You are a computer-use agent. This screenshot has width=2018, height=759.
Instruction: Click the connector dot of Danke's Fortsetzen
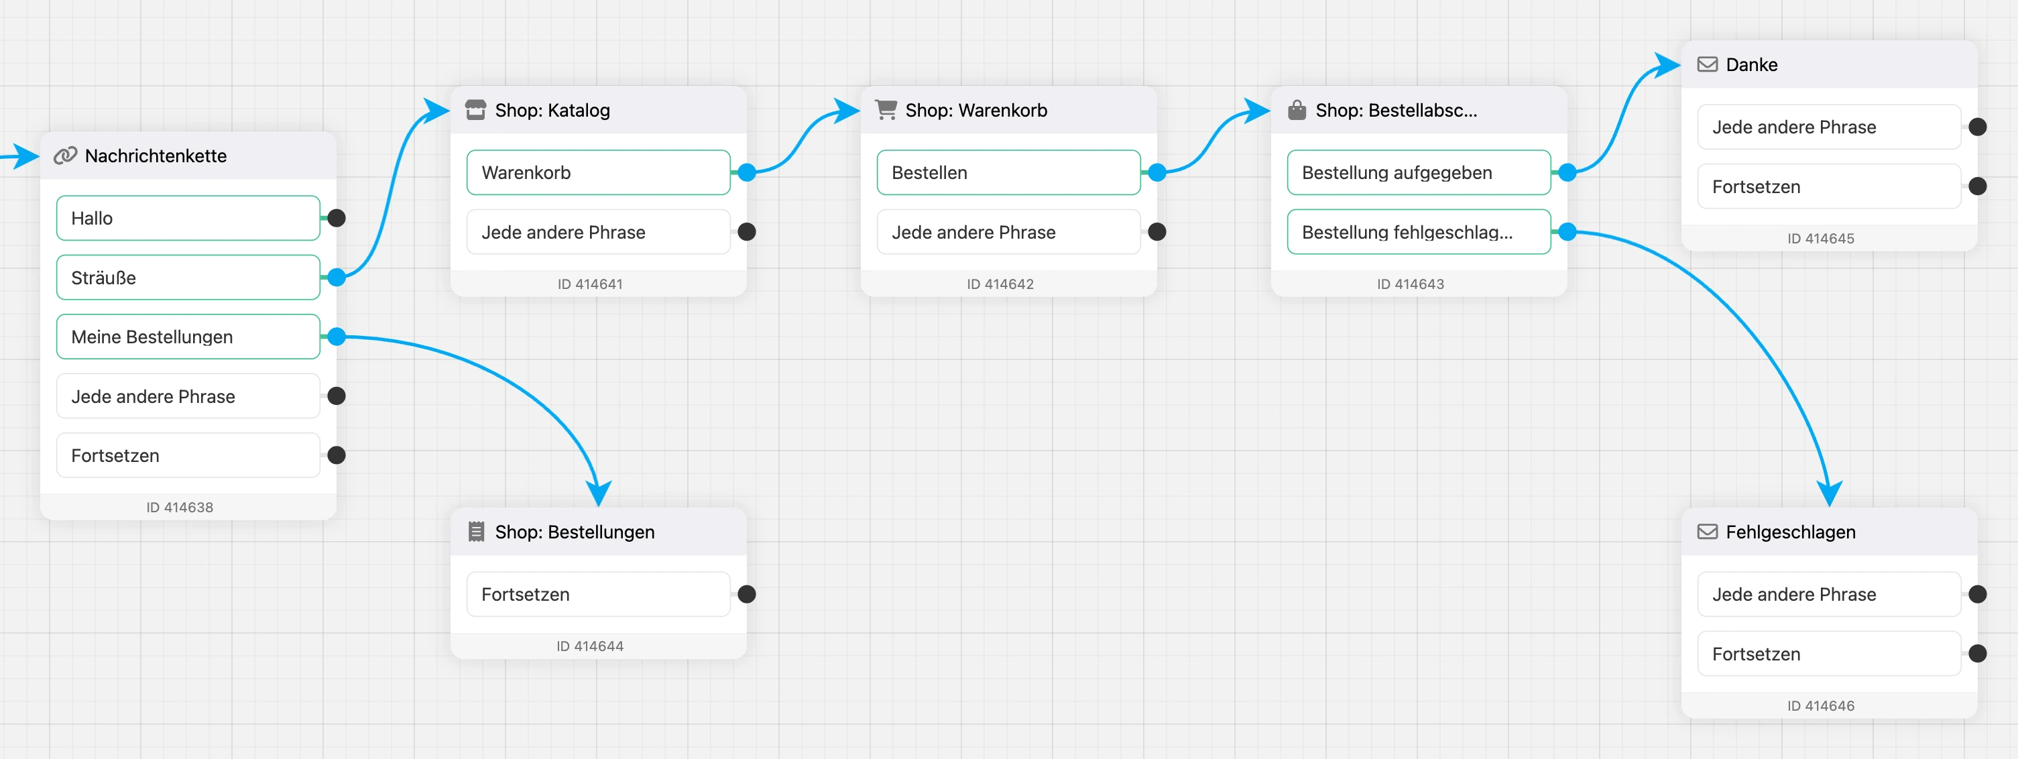[1978, 186]
